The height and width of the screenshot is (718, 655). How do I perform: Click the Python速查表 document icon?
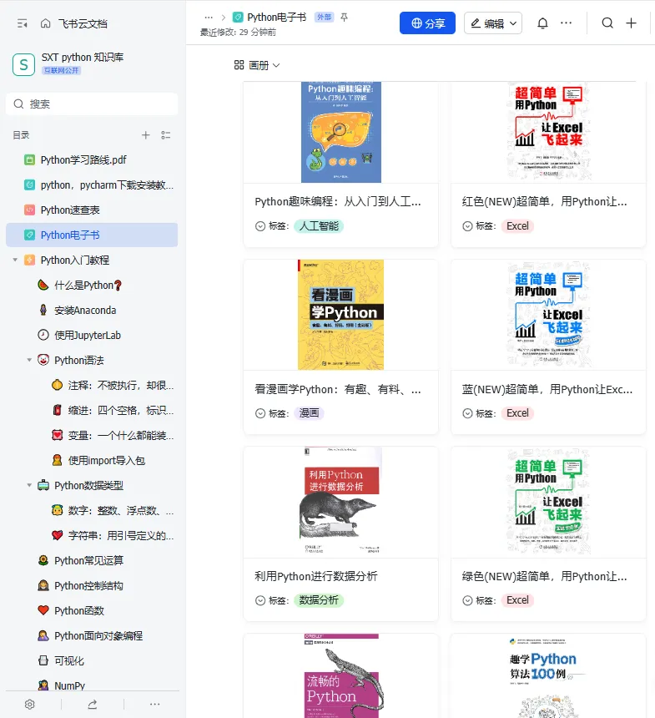(x=29, y=210)
